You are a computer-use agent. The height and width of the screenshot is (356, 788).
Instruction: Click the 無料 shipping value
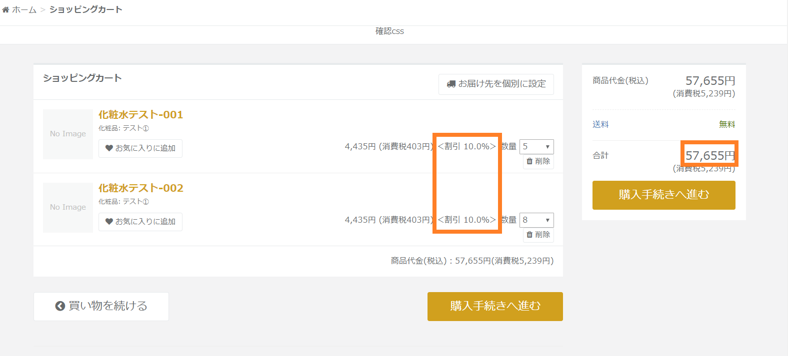tap(727, 124)
